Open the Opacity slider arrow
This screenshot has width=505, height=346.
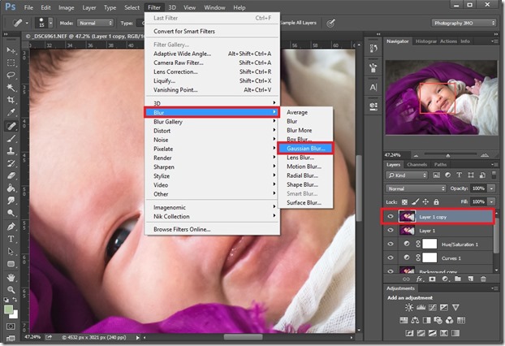pyautogui.click(x=491, y=188)
